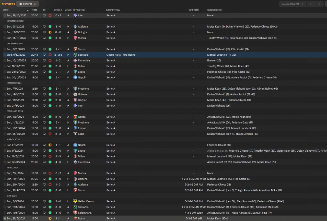This screenshot has width=327, height=221.
Task: Click the Moise Kean (45+1) goalscorer entry
Action: click(x=218, y=218)
